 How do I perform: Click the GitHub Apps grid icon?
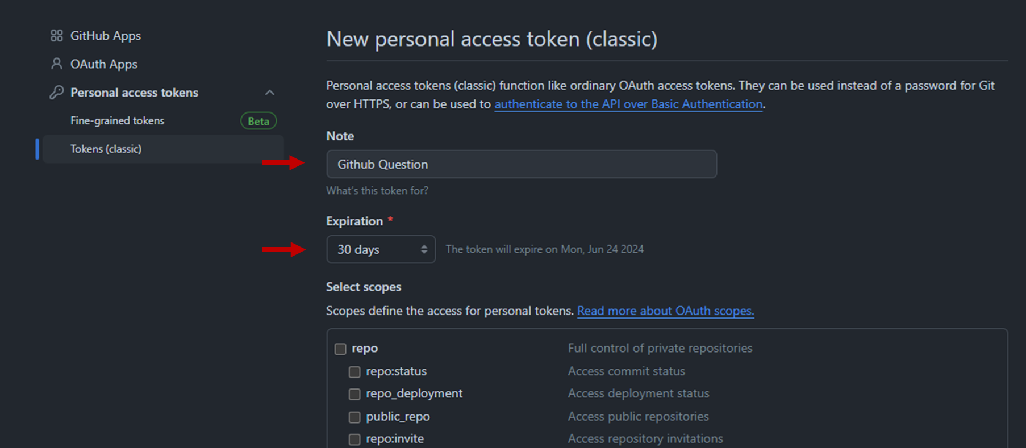click(56, 36)
